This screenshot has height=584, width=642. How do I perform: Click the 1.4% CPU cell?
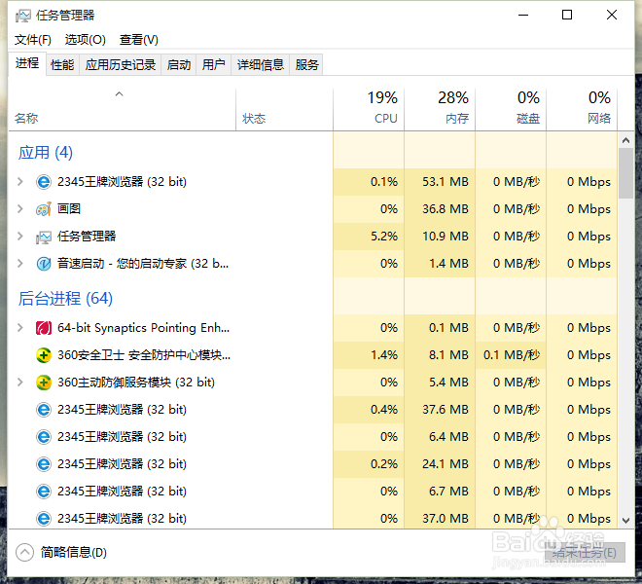pyautogui.click(x=369, y=355)
